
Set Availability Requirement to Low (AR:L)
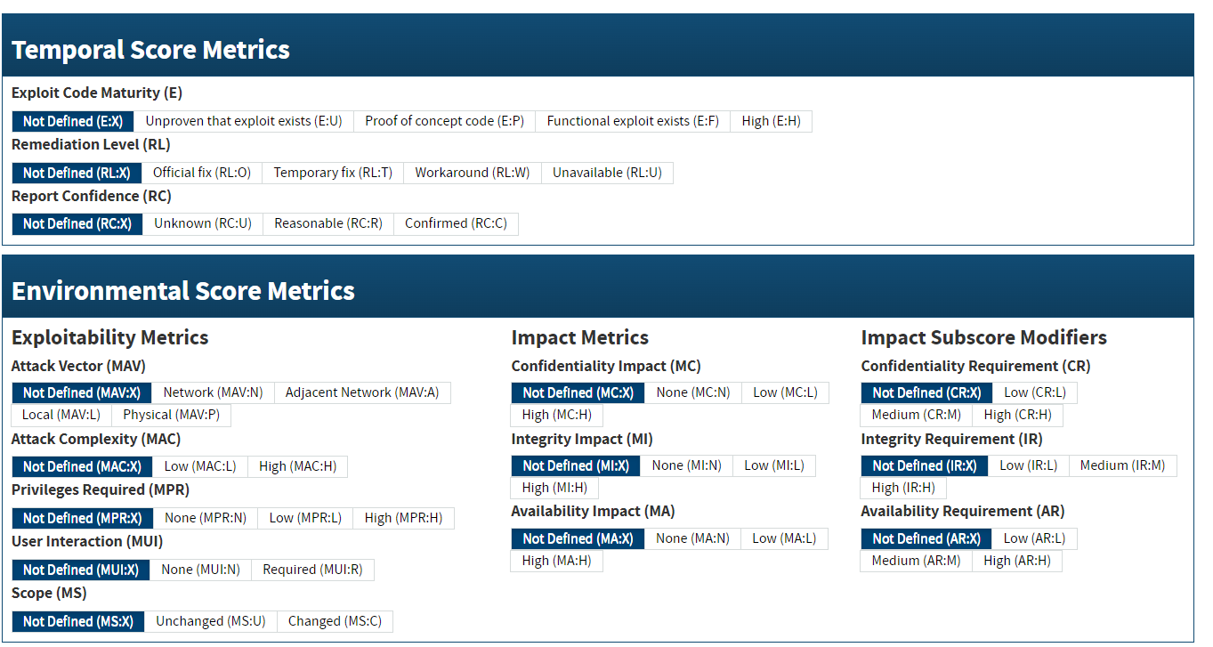coord(1034,538)
